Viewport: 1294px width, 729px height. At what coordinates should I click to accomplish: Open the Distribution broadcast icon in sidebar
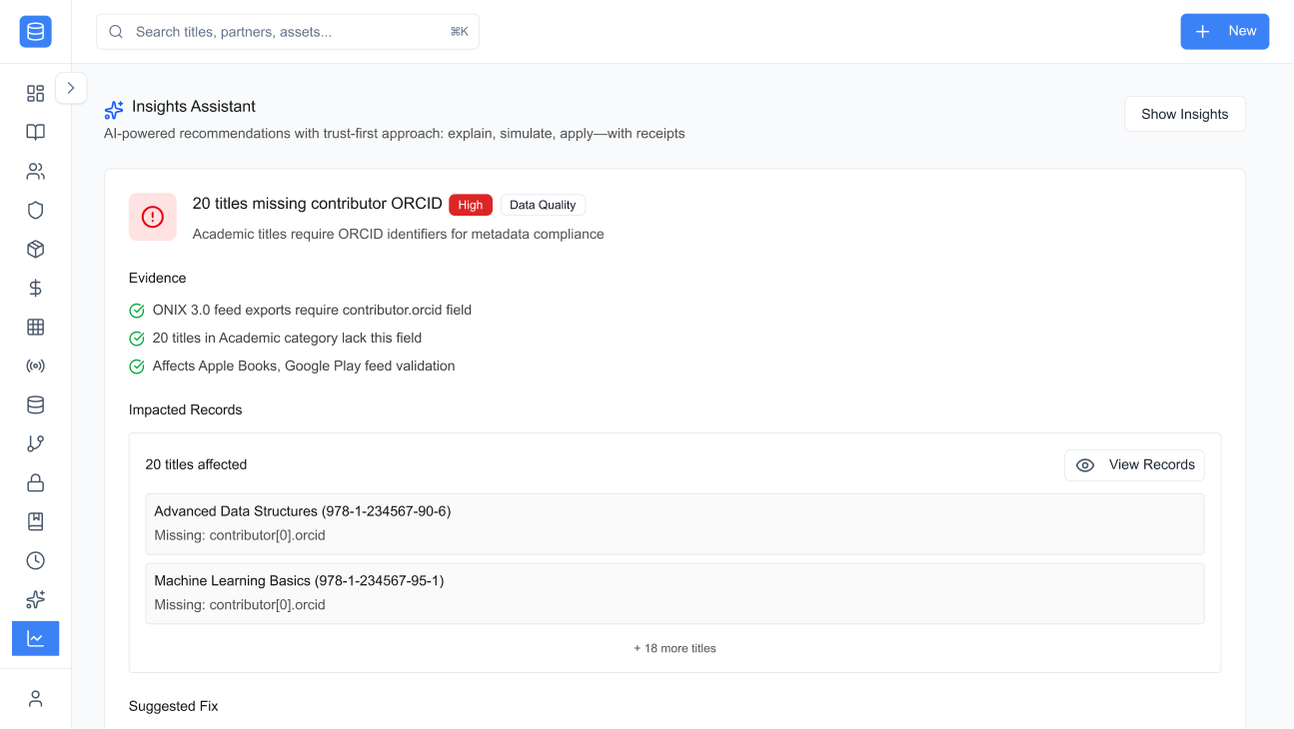pos(35,365)
